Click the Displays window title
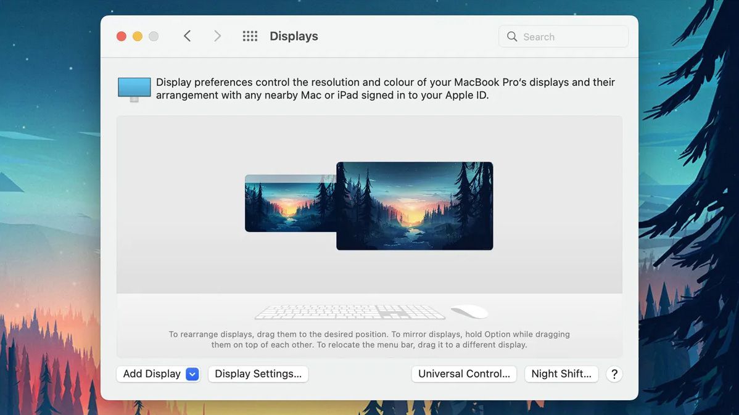This screenshot has height=415, width=739. (x=294, y=36)
